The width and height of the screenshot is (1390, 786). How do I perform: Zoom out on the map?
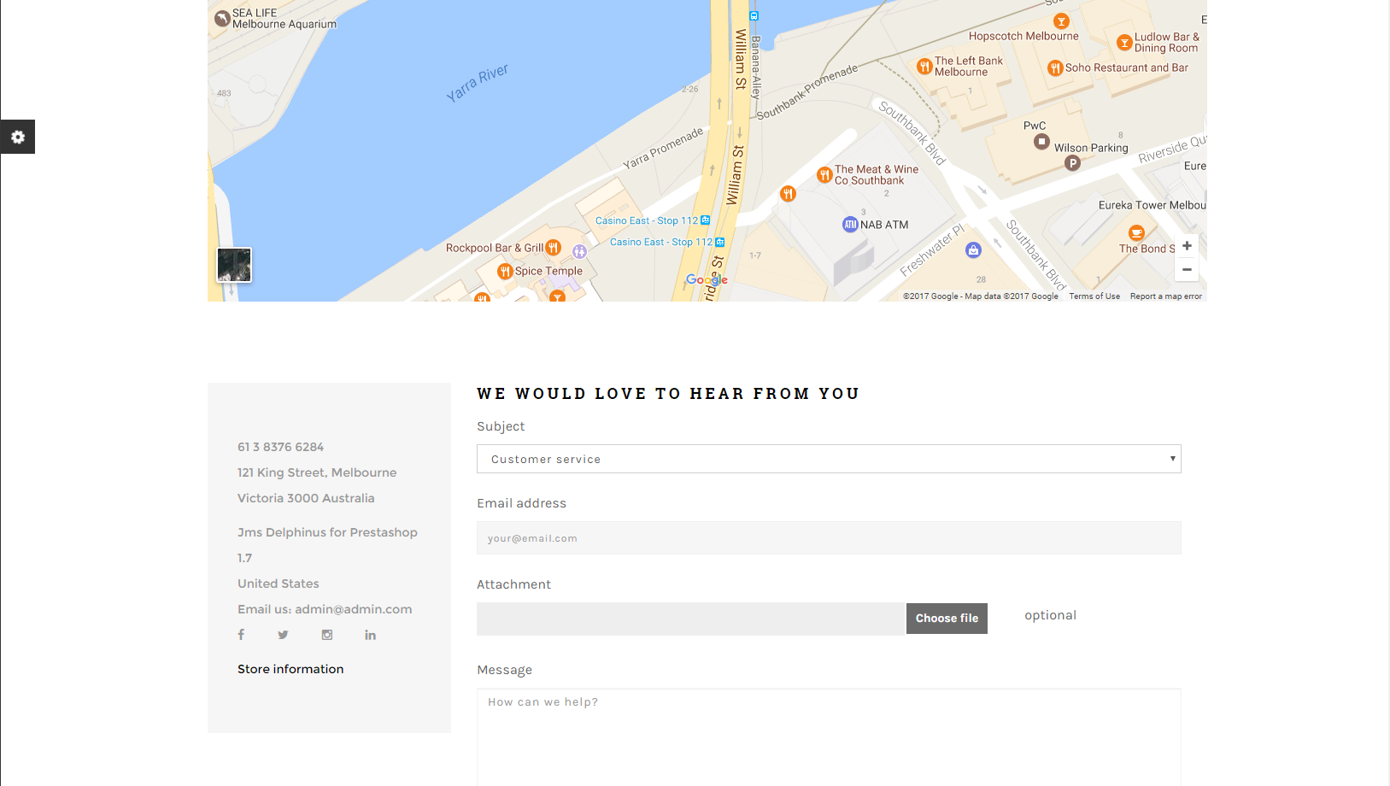(x=1187, y=269)
